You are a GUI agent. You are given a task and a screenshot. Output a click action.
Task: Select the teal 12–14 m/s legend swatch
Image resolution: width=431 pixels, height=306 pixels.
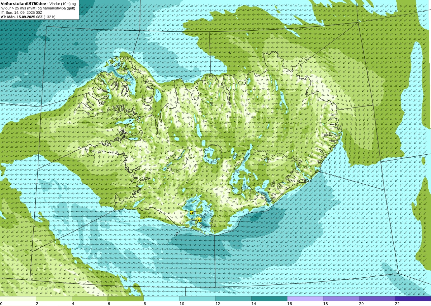click(x=233, y=299)
